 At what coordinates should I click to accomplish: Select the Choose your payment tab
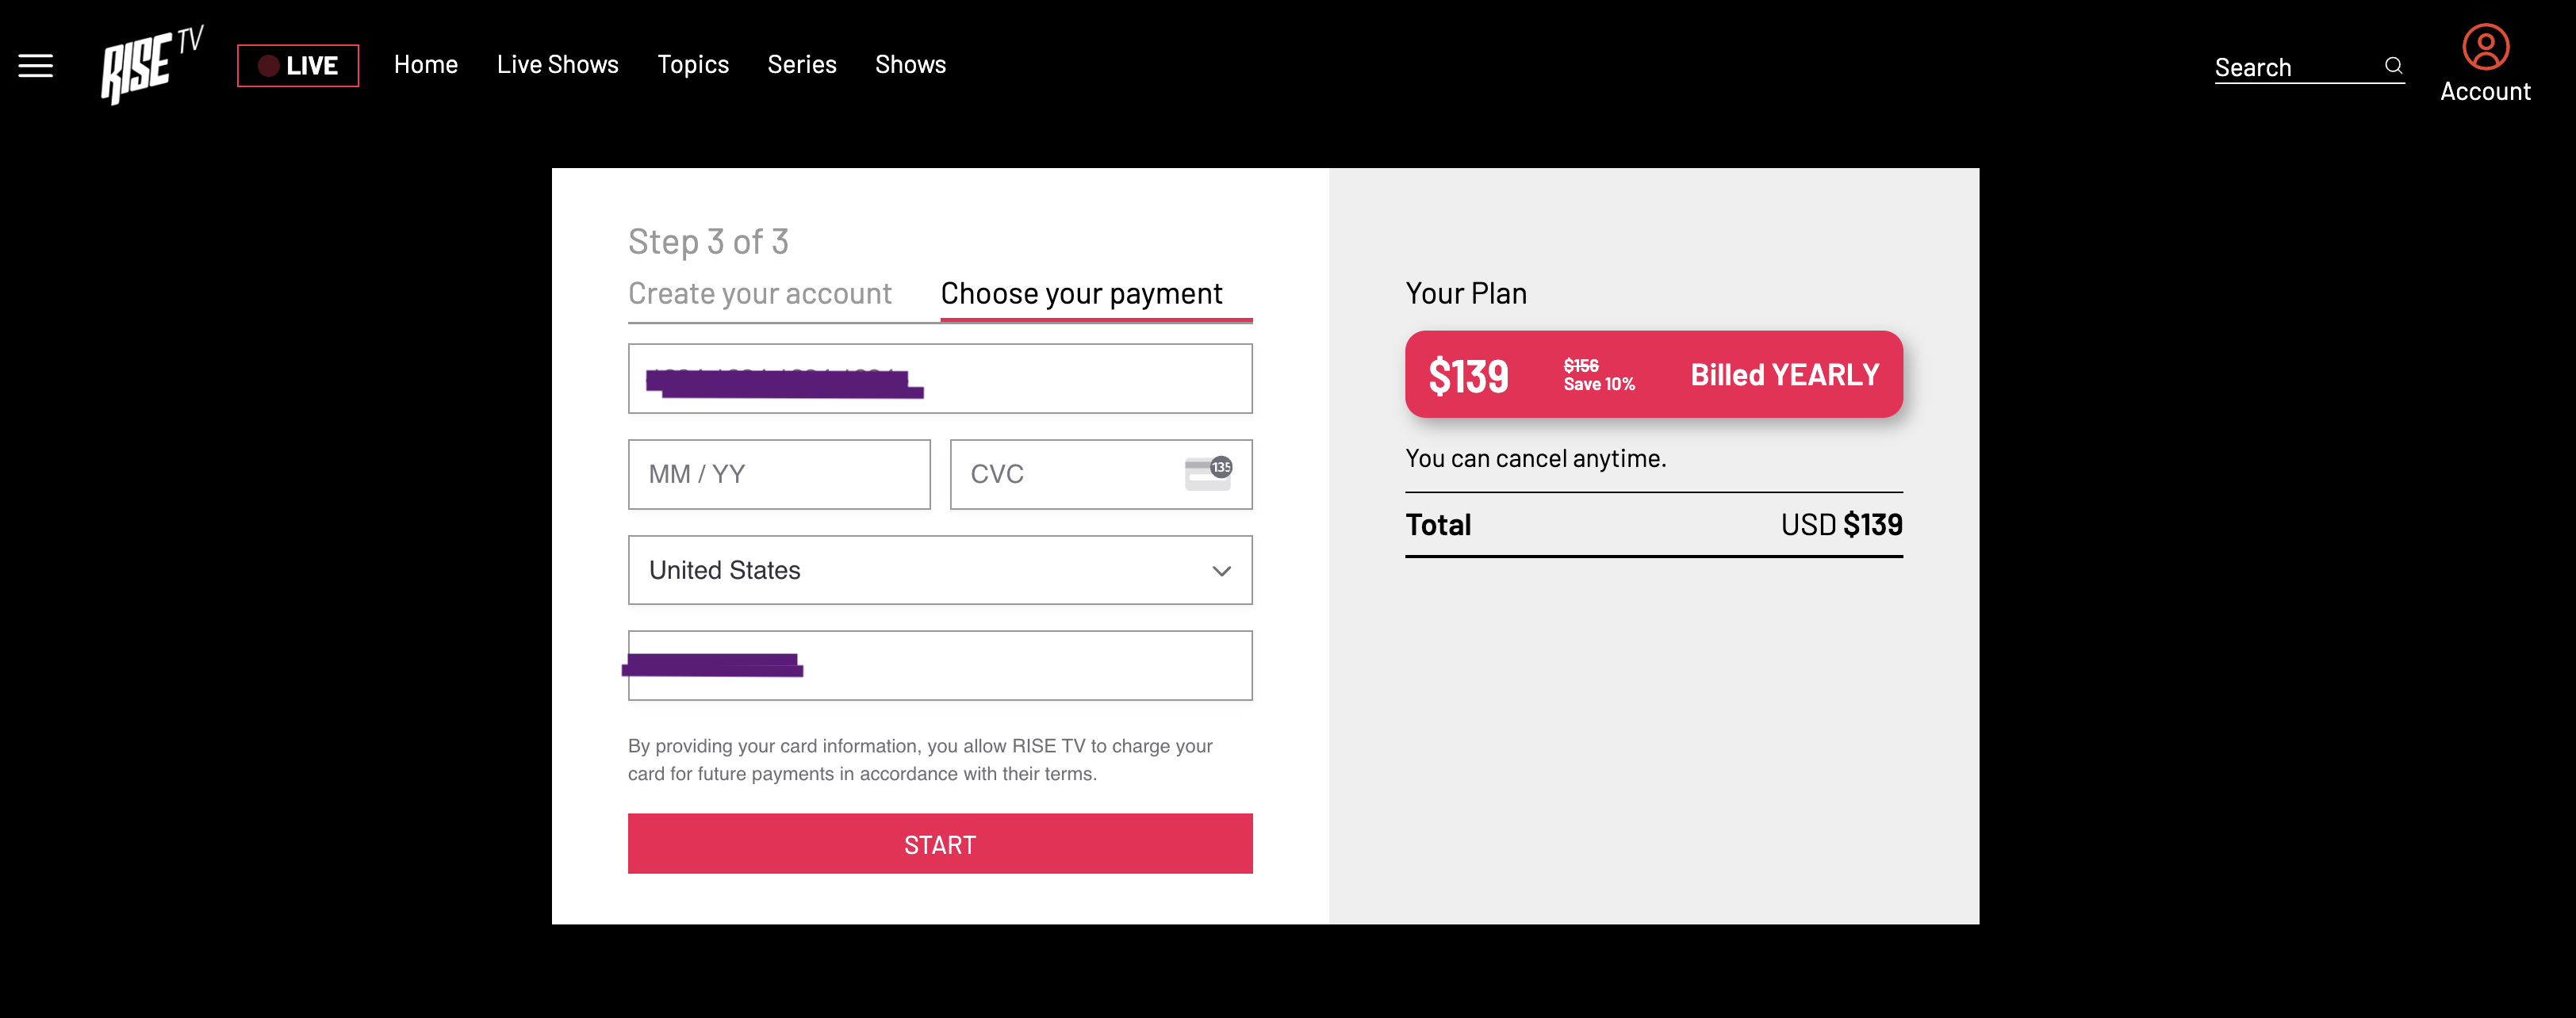pos(1081,294)
